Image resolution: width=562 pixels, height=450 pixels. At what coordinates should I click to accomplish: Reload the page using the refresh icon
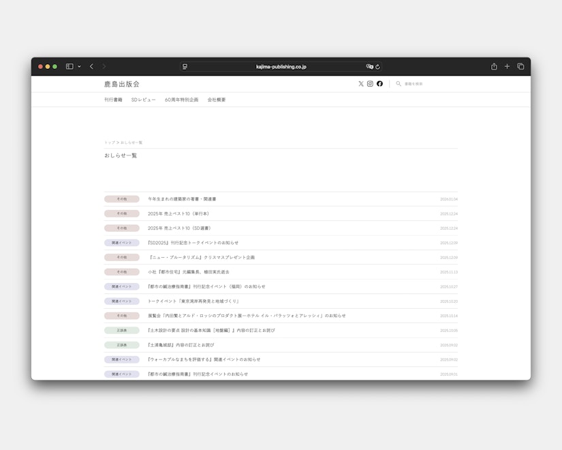[x=379, y=66]
